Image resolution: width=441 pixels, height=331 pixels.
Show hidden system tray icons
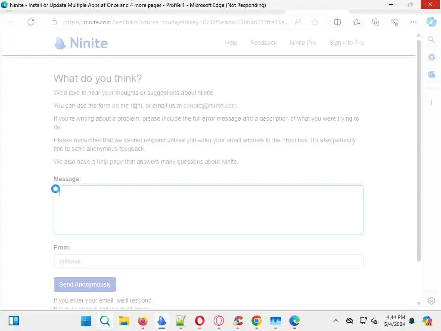[x=336, y=321]
